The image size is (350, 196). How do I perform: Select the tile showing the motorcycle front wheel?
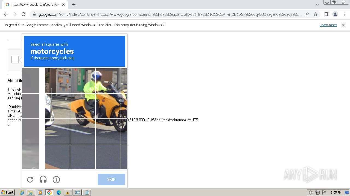(x=108, y=131)
